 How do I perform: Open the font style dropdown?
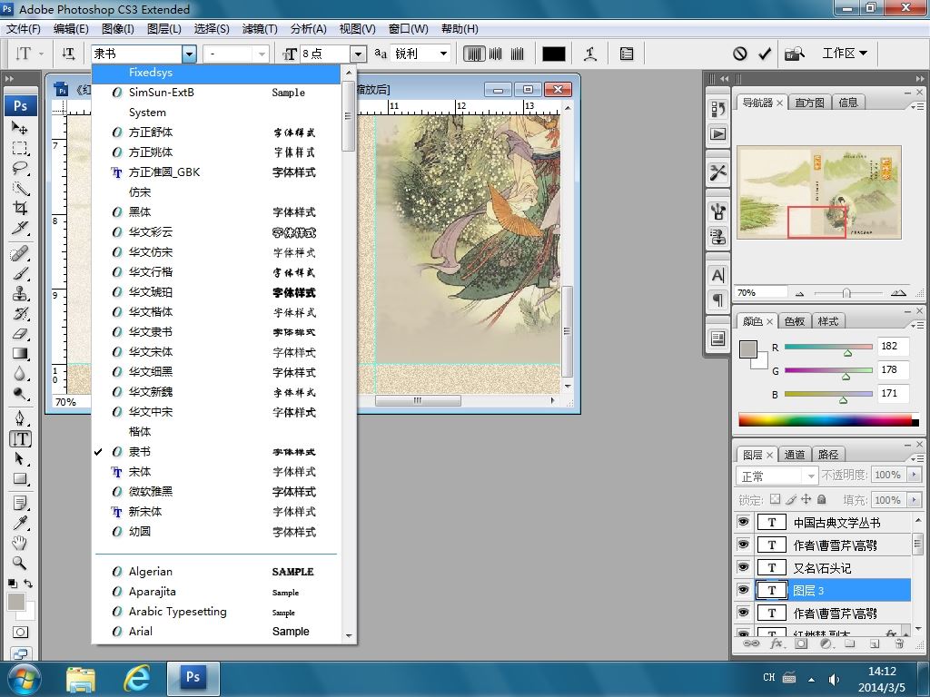point(262,54)
